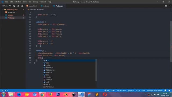The width and height of the screenshot is (172, 97).
Task: Choose 'vel' in autocomplete list
Action: pyautogui.click(x=69, y=82)
